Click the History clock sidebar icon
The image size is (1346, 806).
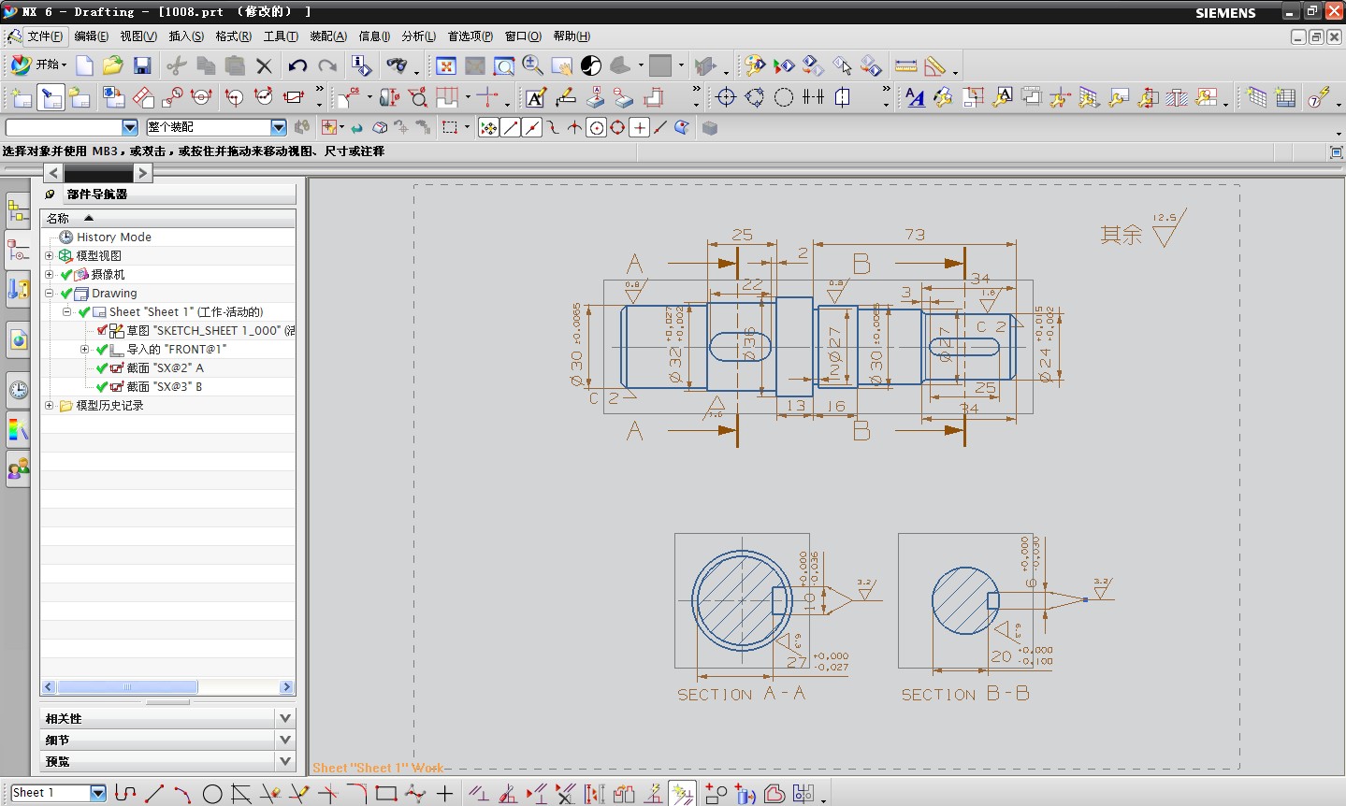tap(18, 390)
